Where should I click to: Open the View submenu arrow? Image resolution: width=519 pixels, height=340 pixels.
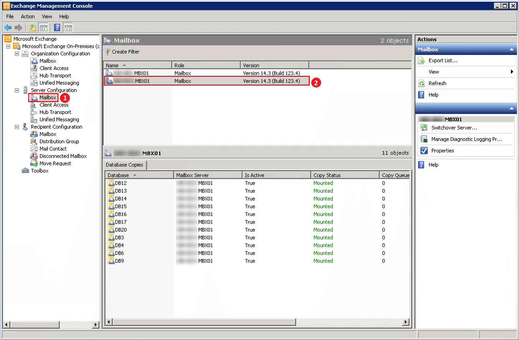[x=512, y=72]
